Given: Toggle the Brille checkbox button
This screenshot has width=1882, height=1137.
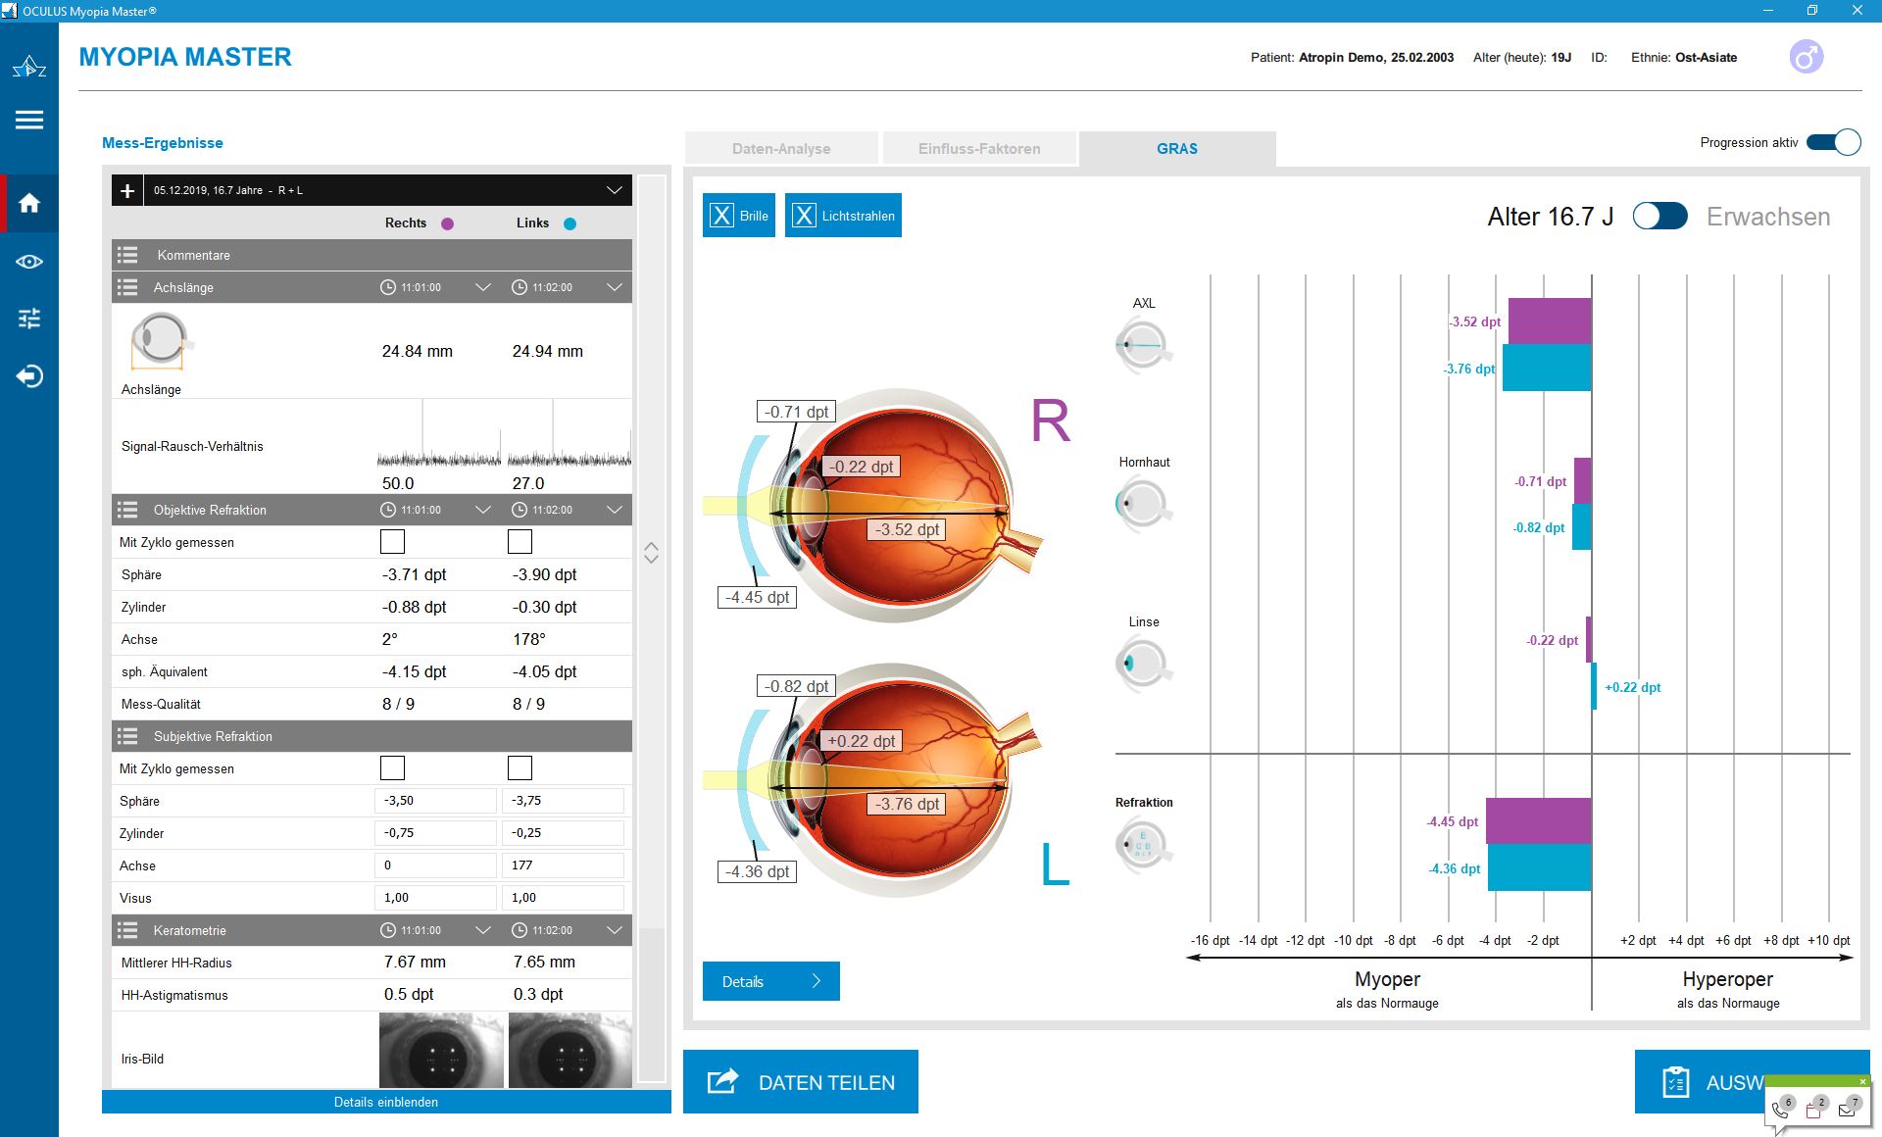Looking at the screenshot, I should 739,216.
